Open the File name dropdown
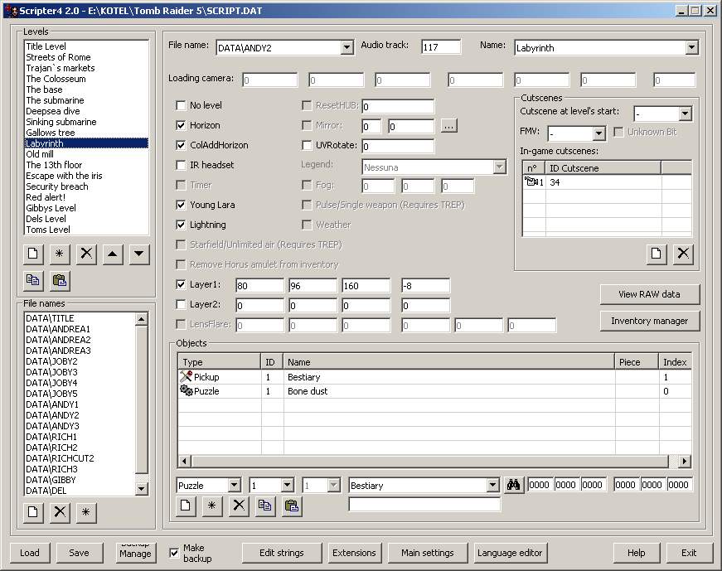Image resolution: width=722 pixels, height=571 pixels. click(347, 47)
